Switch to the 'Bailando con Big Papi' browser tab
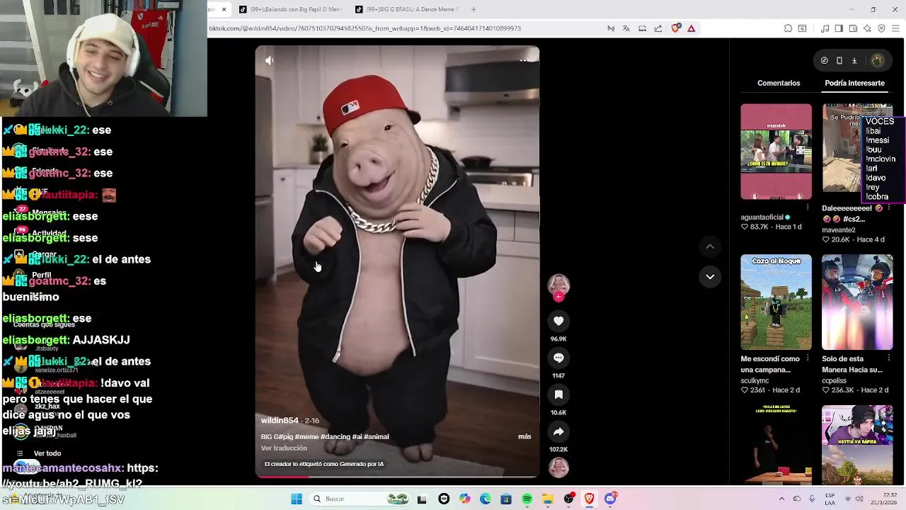This screenshot has height=510, width=906. click(290, 9)
